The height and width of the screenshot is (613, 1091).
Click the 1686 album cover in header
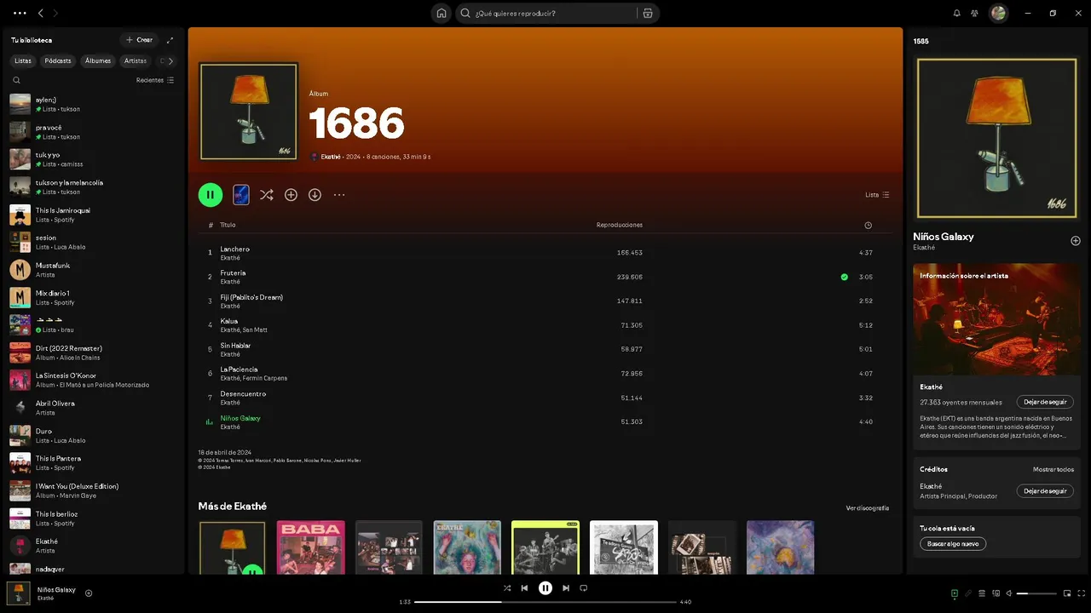(249, 111)
